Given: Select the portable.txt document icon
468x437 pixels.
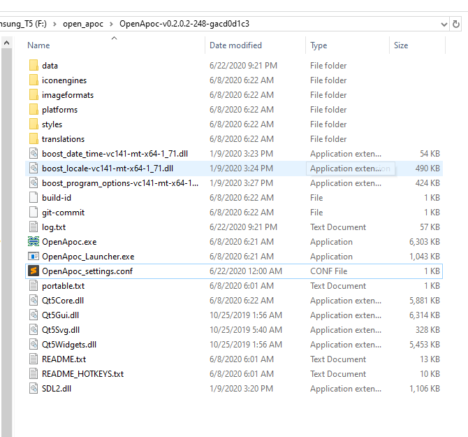Looking at the screenshot, I should pos(34,285).
